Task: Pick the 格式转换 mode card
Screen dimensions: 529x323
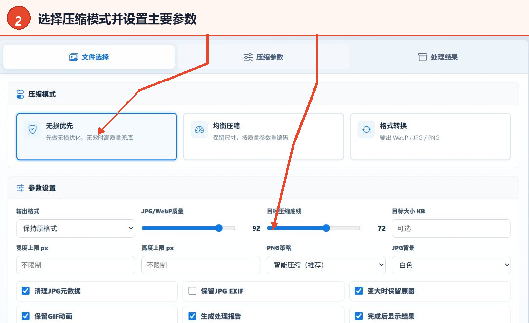Action: (x=431, y=136)
